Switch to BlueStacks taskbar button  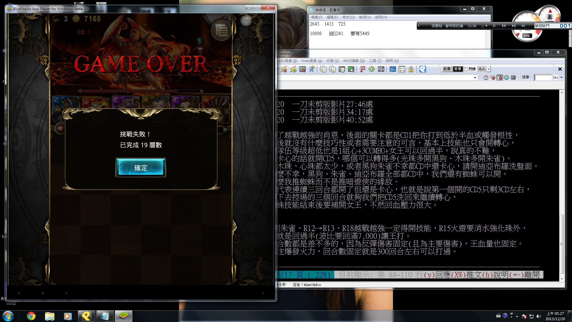click(123, 316)
